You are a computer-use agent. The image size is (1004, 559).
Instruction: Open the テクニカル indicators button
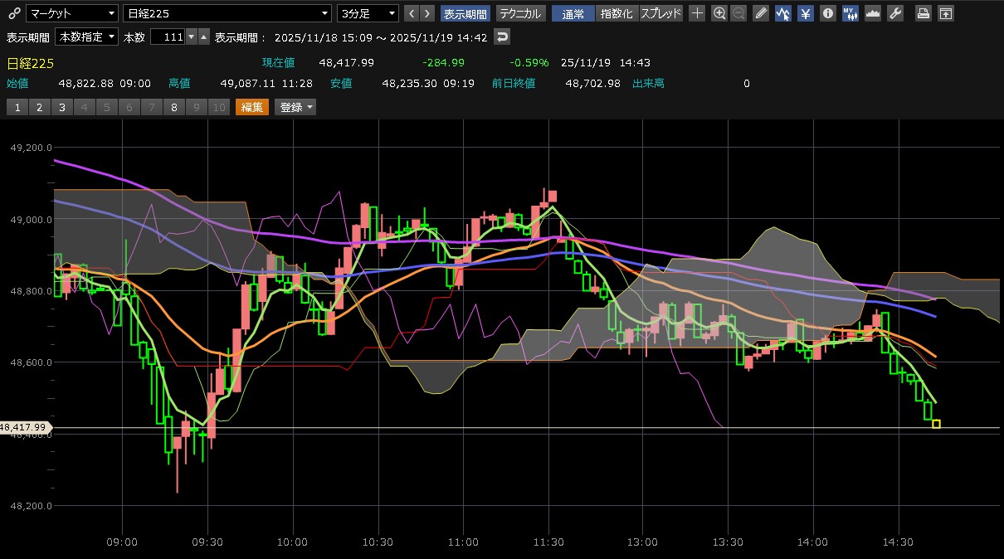[520, 13]
